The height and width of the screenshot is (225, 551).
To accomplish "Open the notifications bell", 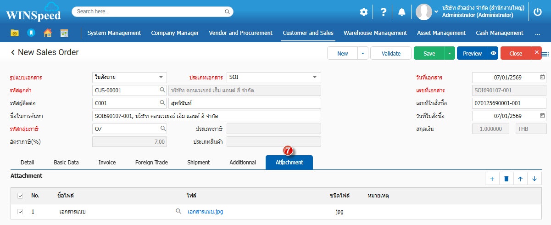I will [402, 12].
